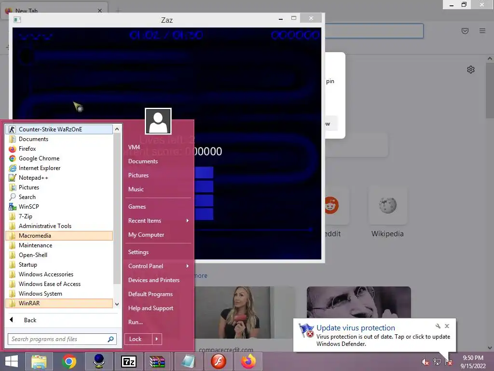Open notification options wrench icon
Viewport: 494px width, 371px height.
(438, 326)
